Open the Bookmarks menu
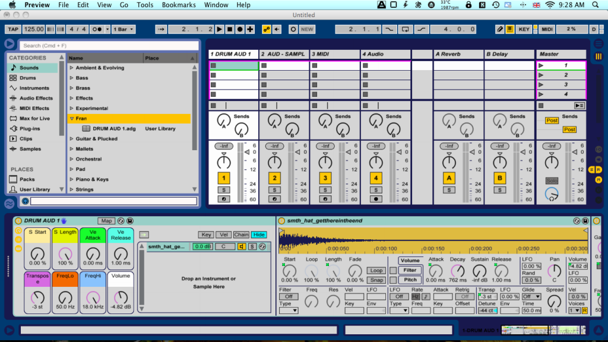The image size is (608, 342). coord(179,5)
